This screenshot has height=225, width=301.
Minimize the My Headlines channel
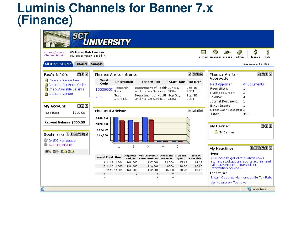pyautogui.click(x=266, y=148)
